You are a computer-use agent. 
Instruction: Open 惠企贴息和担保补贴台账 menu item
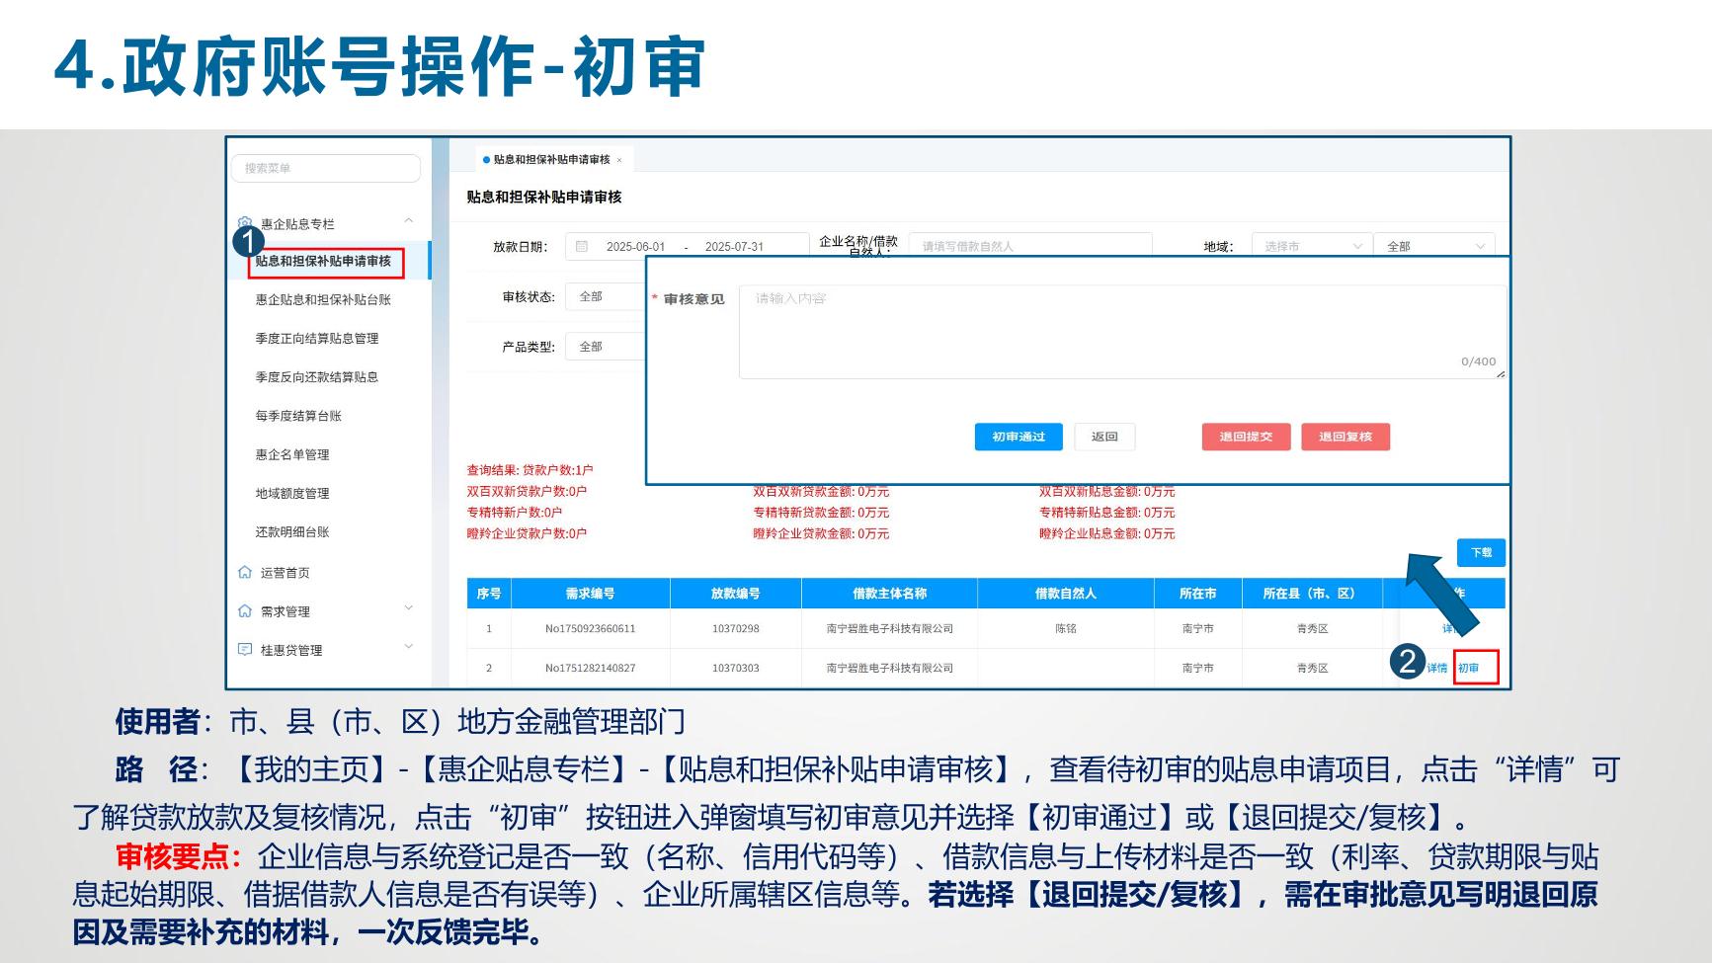pos(323,300)
